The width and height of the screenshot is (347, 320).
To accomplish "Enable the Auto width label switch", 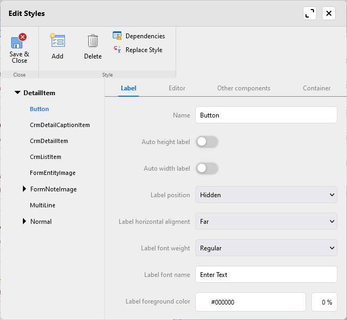I will click(x=207, y=169).
